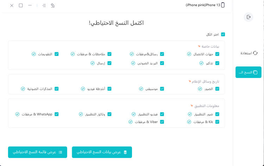
Task: Click the checkmark icon next to التقويمات
Action: [x=34, y=54]
